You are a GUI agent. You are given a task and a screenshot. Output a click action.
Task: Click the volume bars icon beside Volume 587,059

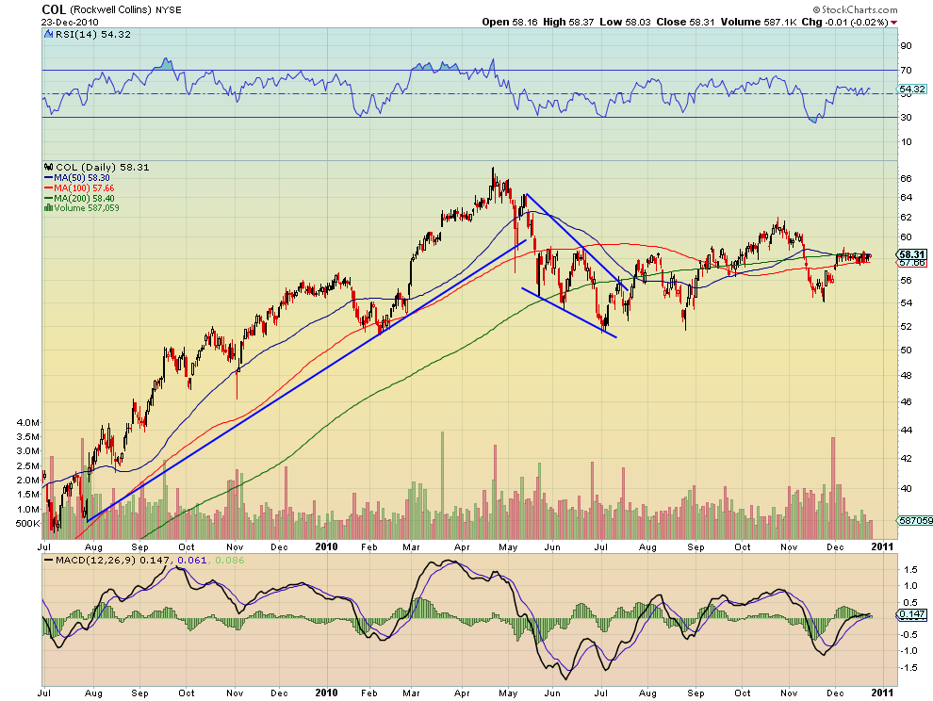(x=49, y=207)
